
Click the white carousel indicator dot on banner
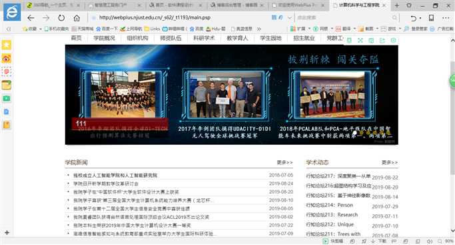click(x=354, y=133)
